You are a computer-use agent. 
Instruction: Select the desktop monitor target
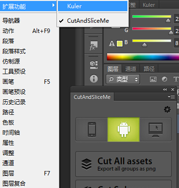click(155, 129)
